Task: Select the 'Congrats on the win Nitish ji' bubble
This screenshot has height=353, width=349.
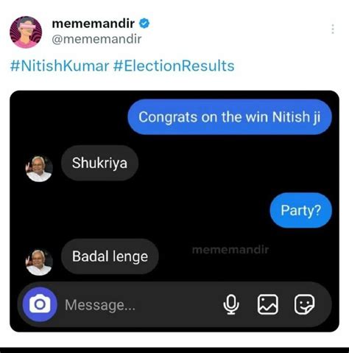Action: (230, 117)
